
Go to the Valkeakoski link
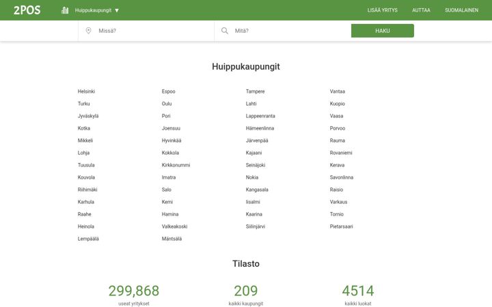click(174, 226)
